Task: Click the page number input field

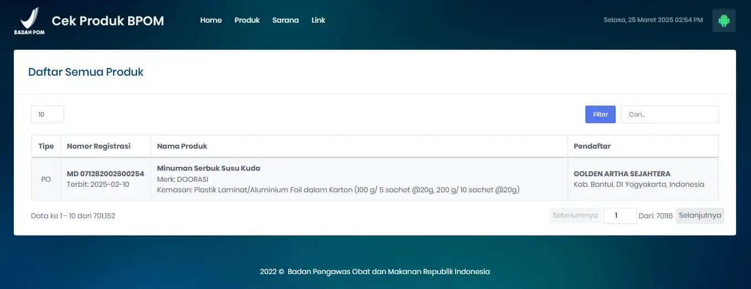Action: 620,216
